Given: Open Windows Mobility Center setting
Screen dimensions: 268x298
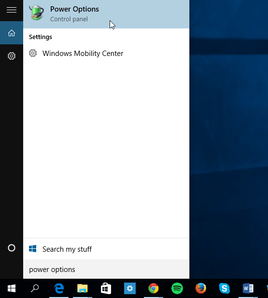Looking at the screenshot, I should (106, 54).
